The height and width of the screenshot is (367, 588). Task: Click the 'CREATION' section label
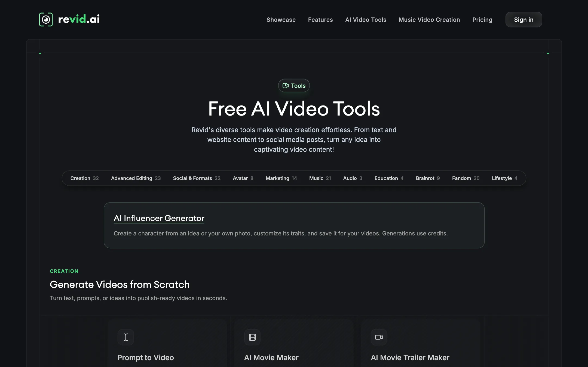coord(64,271)
